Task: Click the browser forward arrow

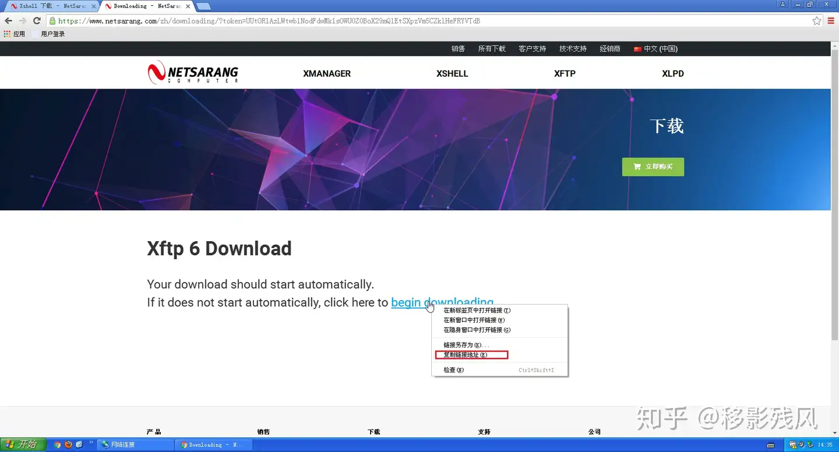Action: (x=22, y=20)
